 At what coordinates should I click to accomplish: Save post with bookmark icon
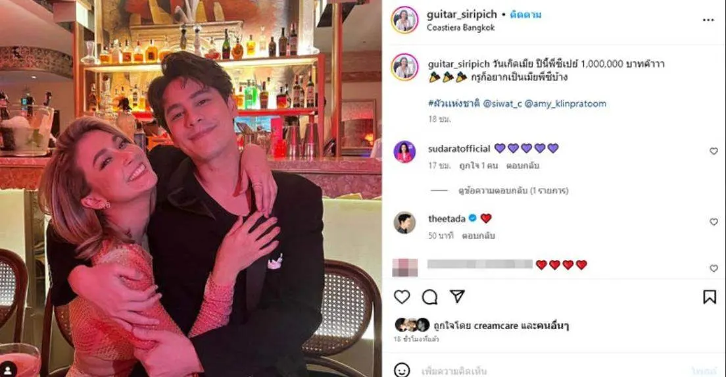point(710,297)
